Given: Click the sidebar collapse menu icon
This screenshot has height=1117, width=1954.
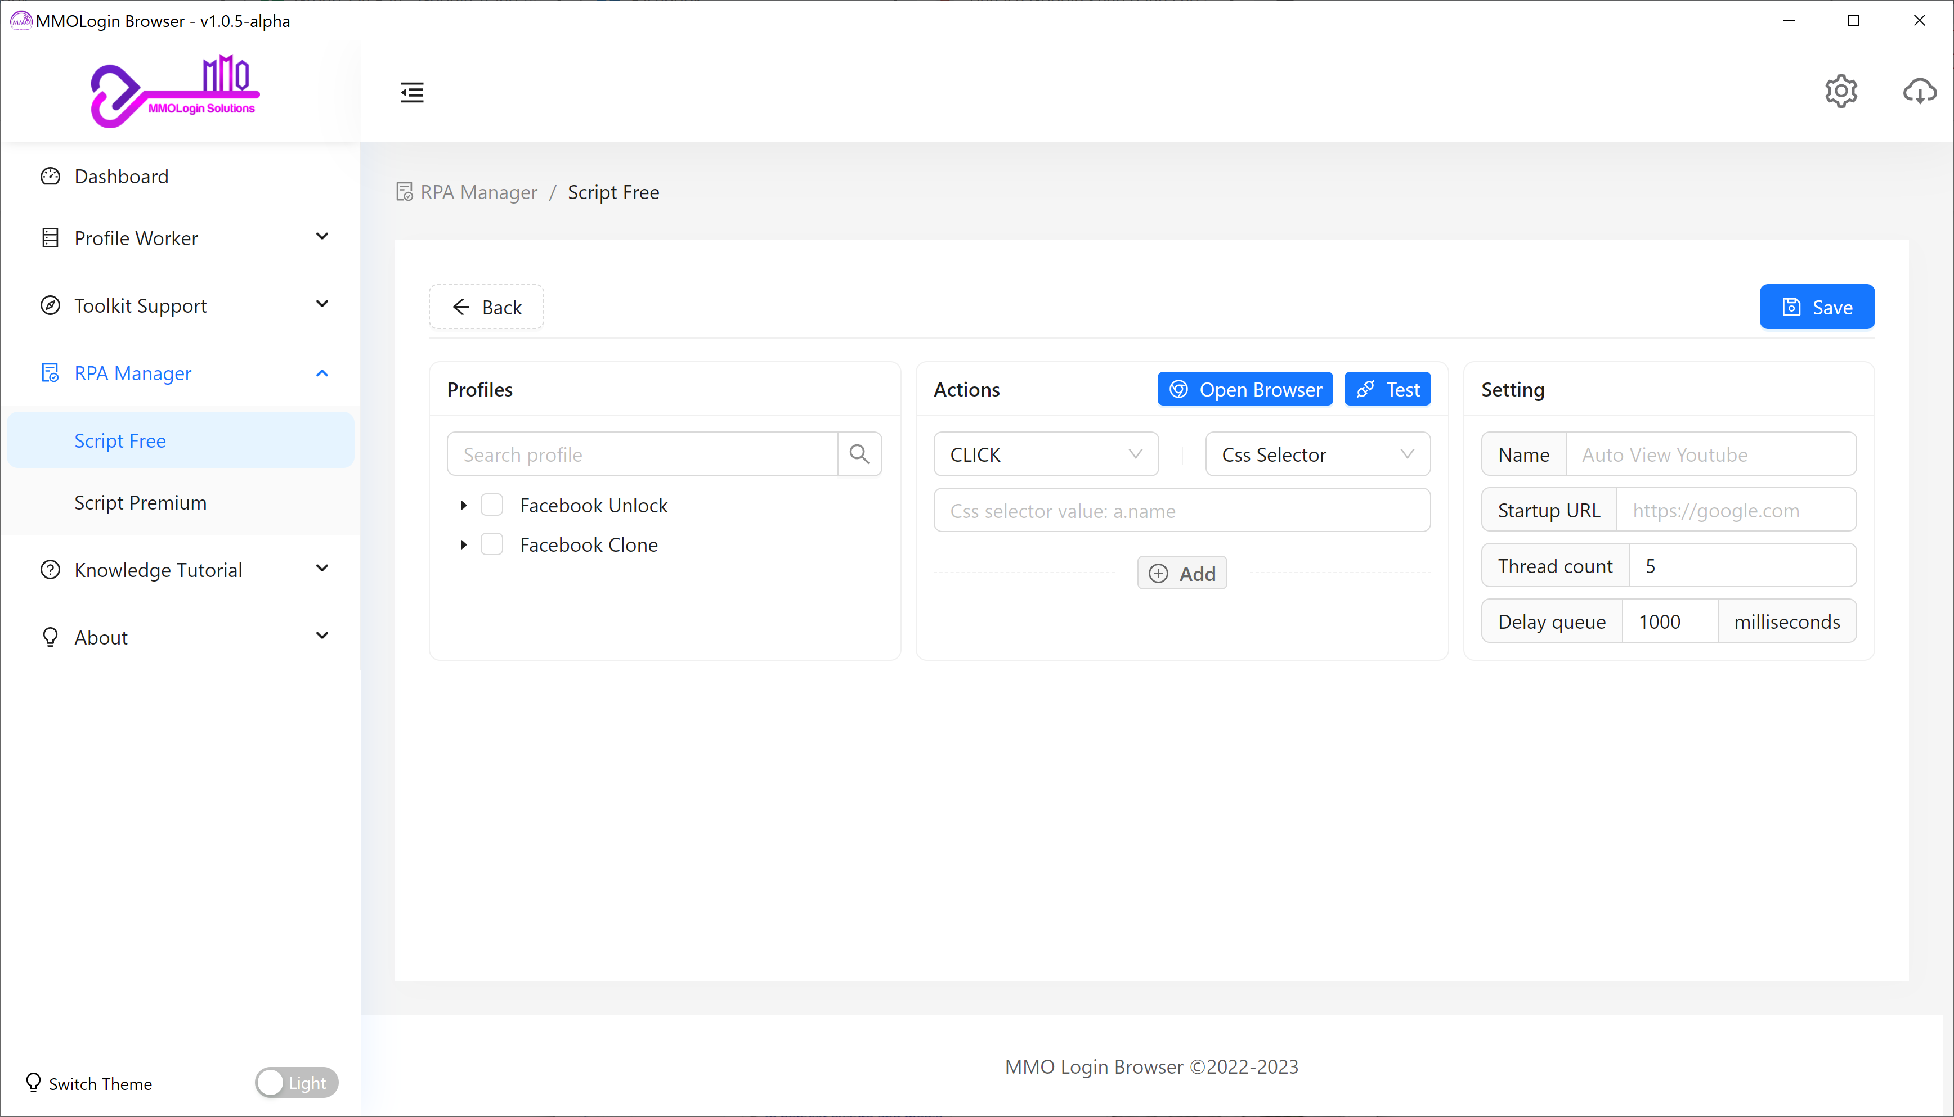Looking at the screenshot, I should [x=412, y=92].
